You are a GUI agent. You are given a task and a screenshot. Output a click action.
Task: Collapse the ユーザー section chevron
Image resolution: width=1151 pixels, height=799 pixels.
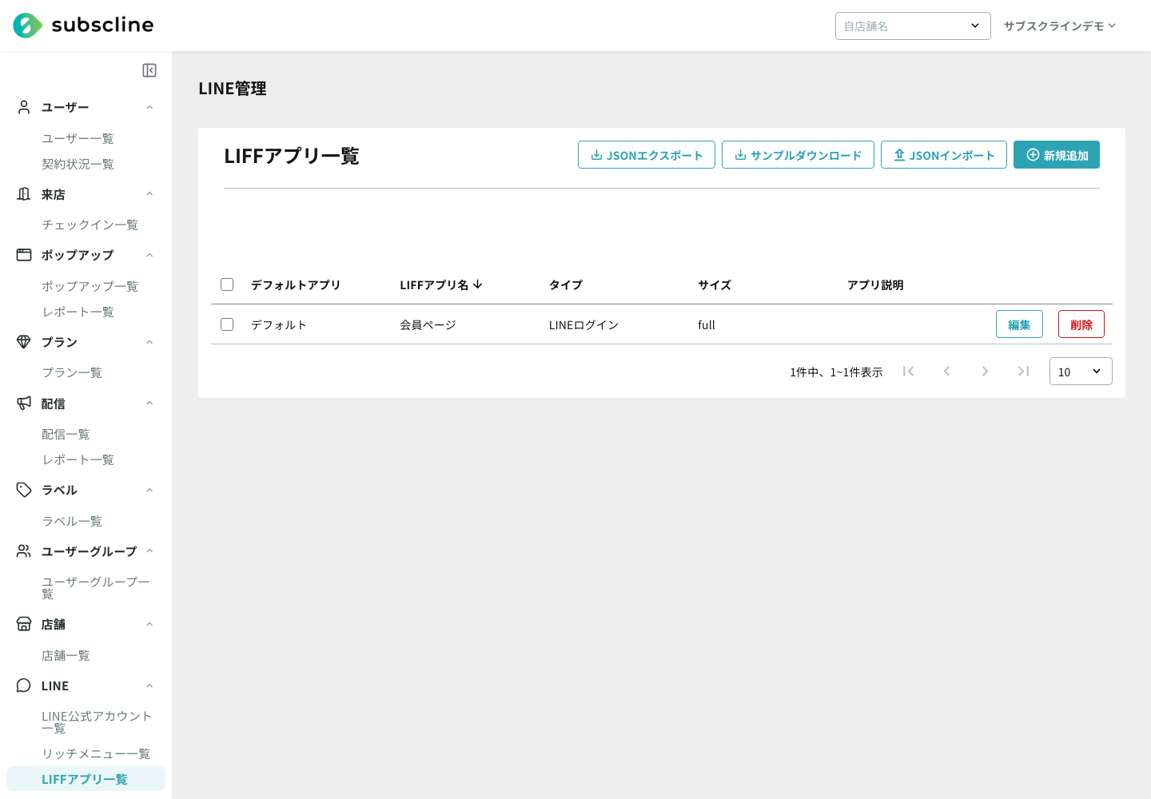click(149, 107)
